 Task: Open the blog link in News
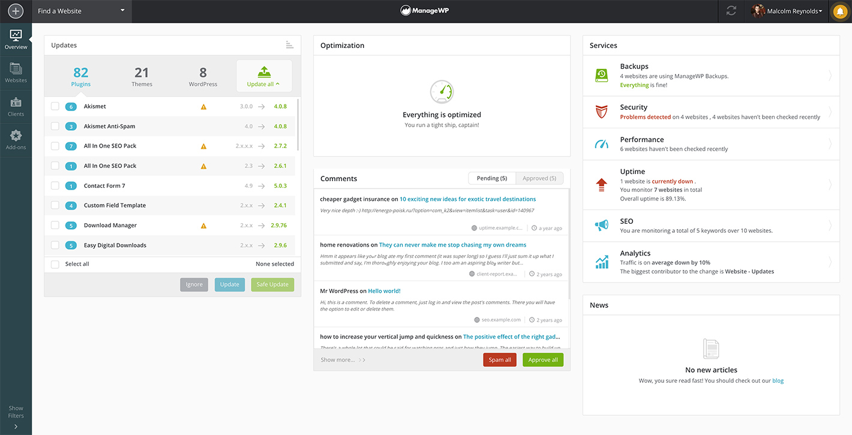pyautogui.click(x=778, y=381)
